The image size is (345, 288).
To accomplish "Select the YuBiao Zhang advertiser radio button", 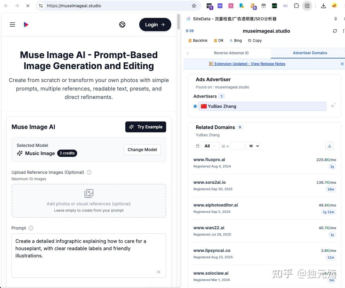I will pyautogui.click(x=195, y=106).
